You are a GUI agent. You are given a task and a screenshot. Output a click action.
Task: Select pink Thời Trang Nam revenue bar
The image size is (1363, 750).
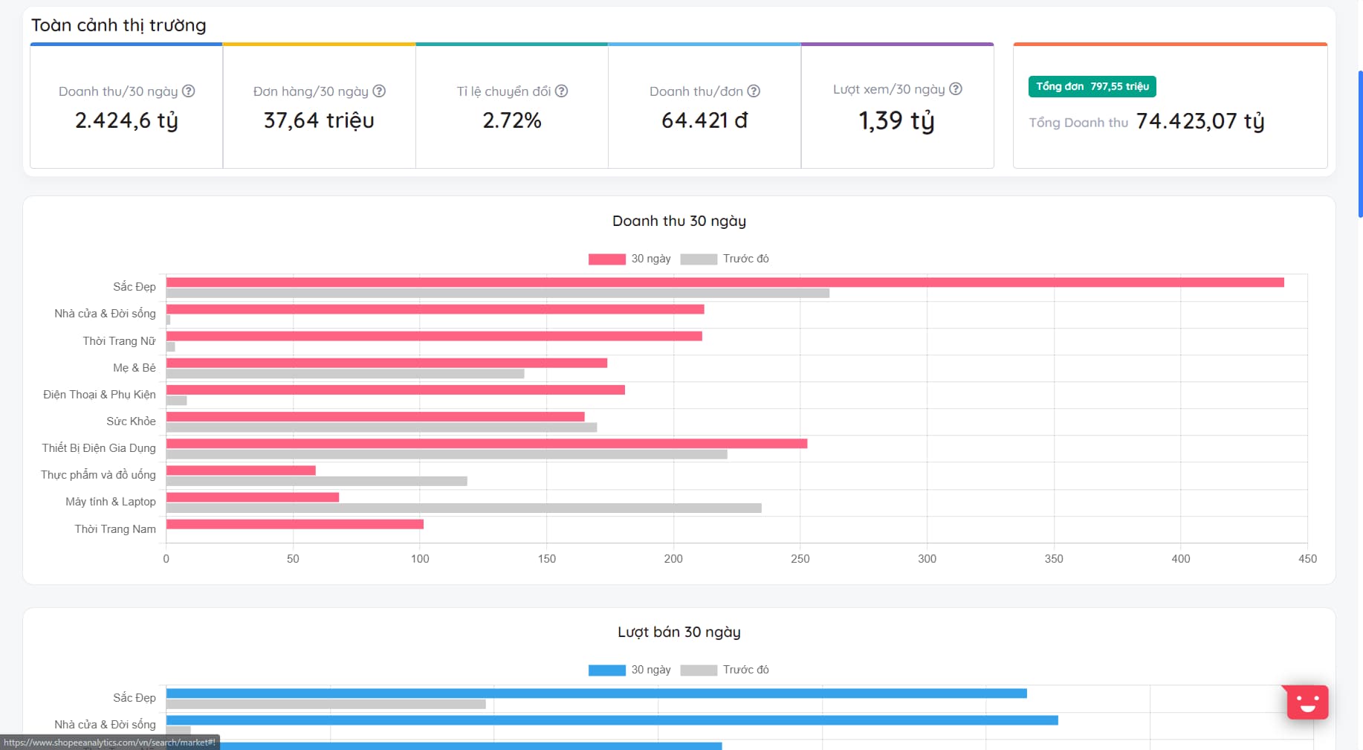(x=294, y=524)
